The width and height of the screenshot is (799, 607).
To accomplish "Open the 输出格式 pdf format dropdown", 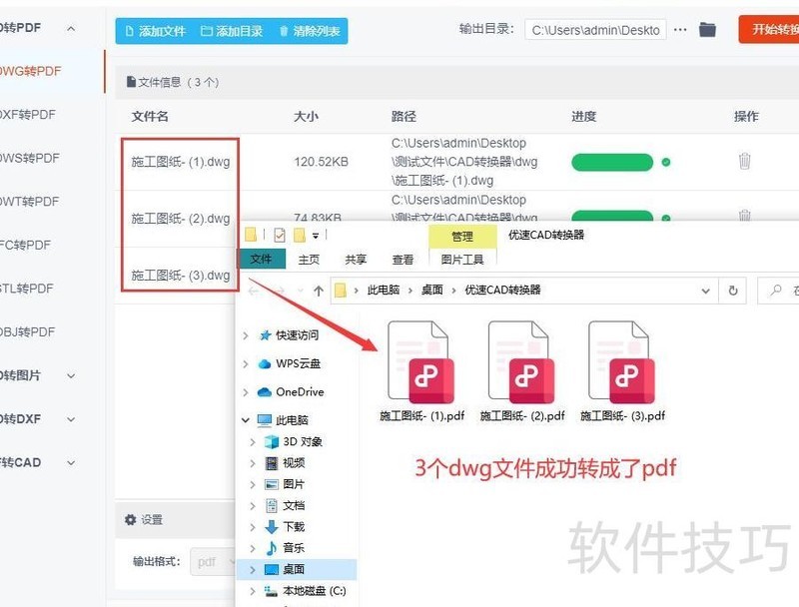I will click(x=213, y=561).
